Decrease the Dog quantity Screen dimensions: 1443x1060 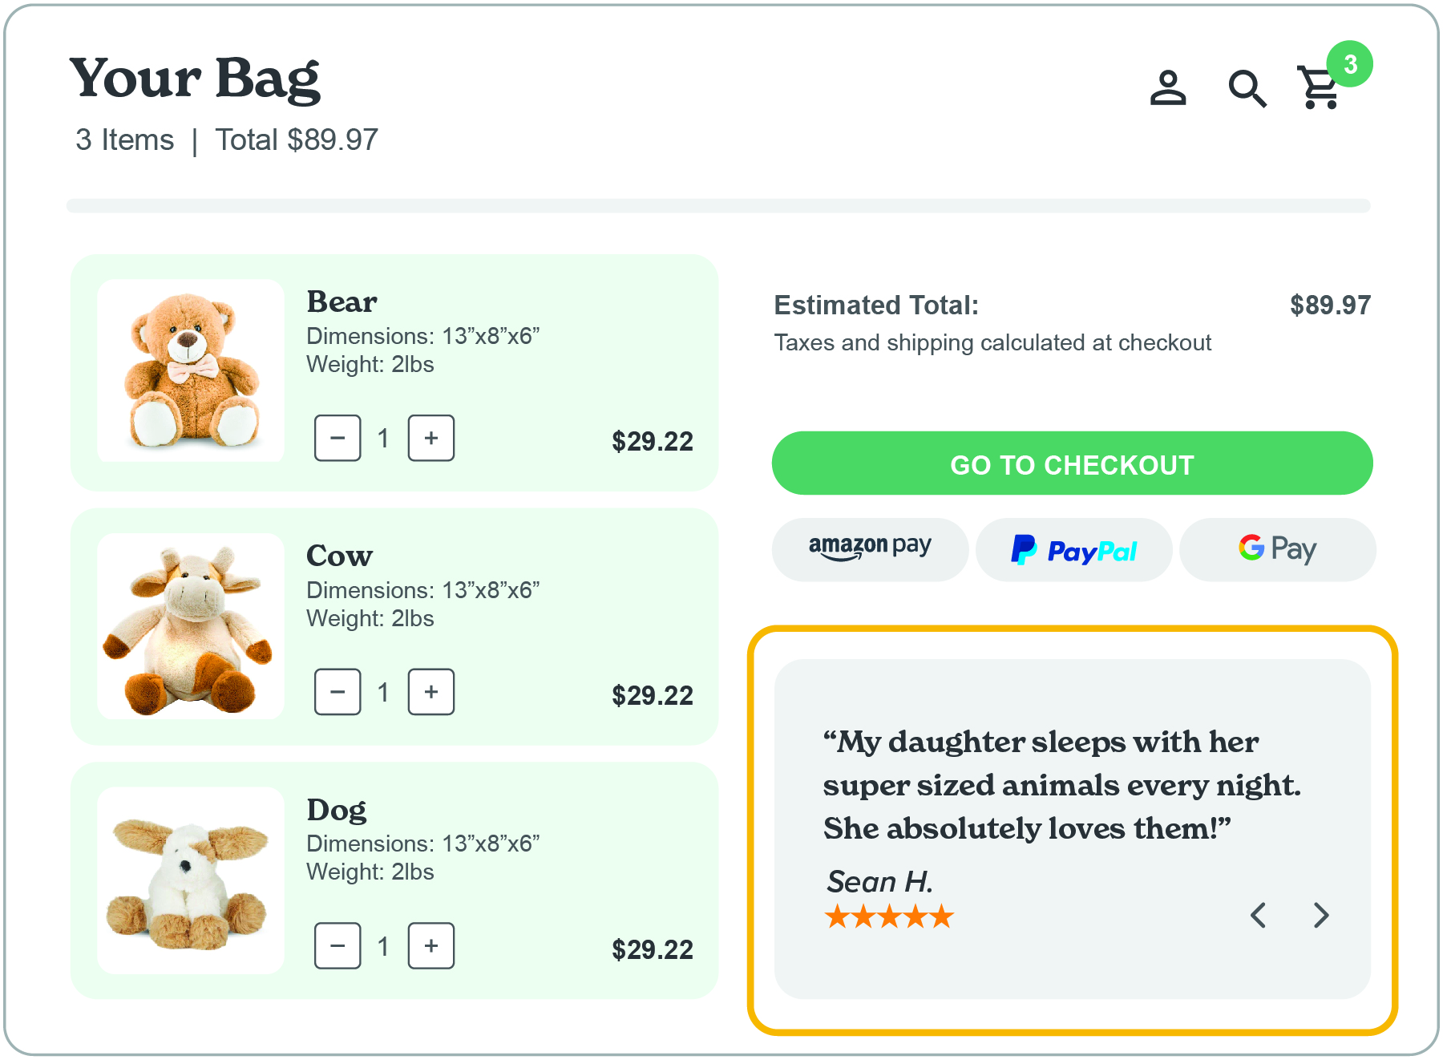point(338,946)
